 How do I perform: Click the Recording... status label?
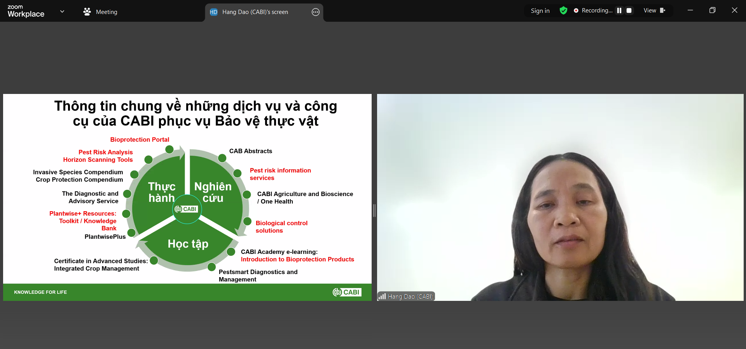tap(597, 10)
